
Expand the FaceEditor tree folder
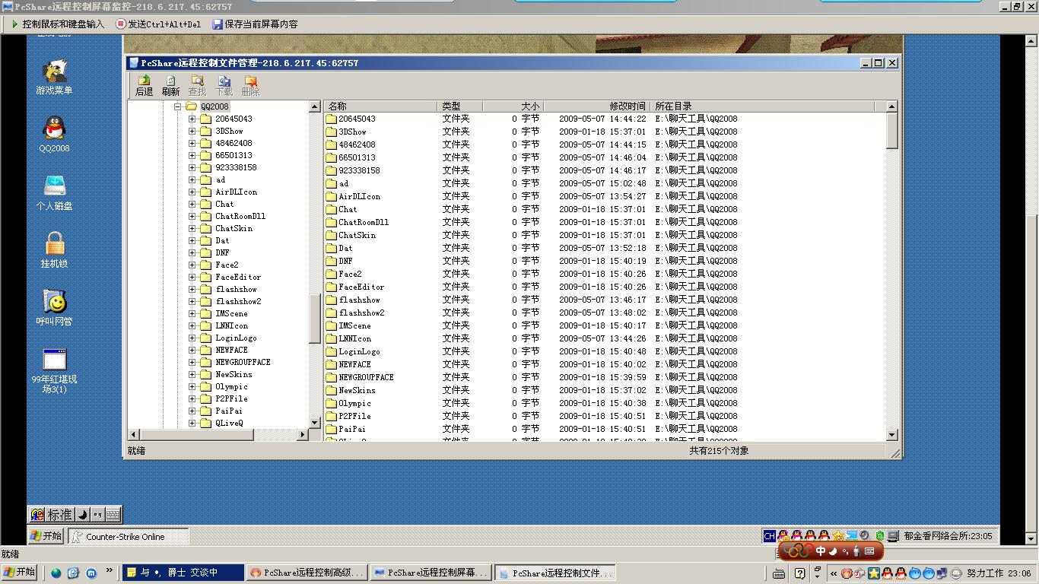(x=192, y=278)
